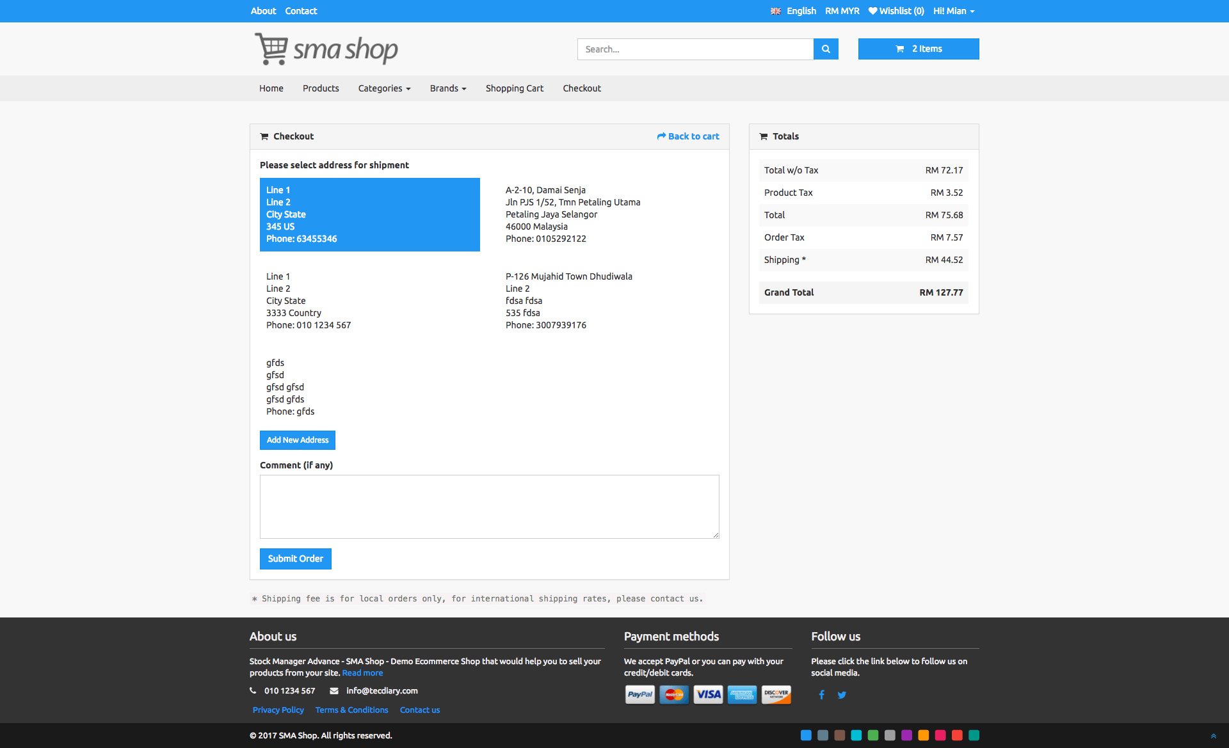Expand the Brands dropdown
The width and height of the screenshot is (1229, 748).
click(x=448, y=88)
